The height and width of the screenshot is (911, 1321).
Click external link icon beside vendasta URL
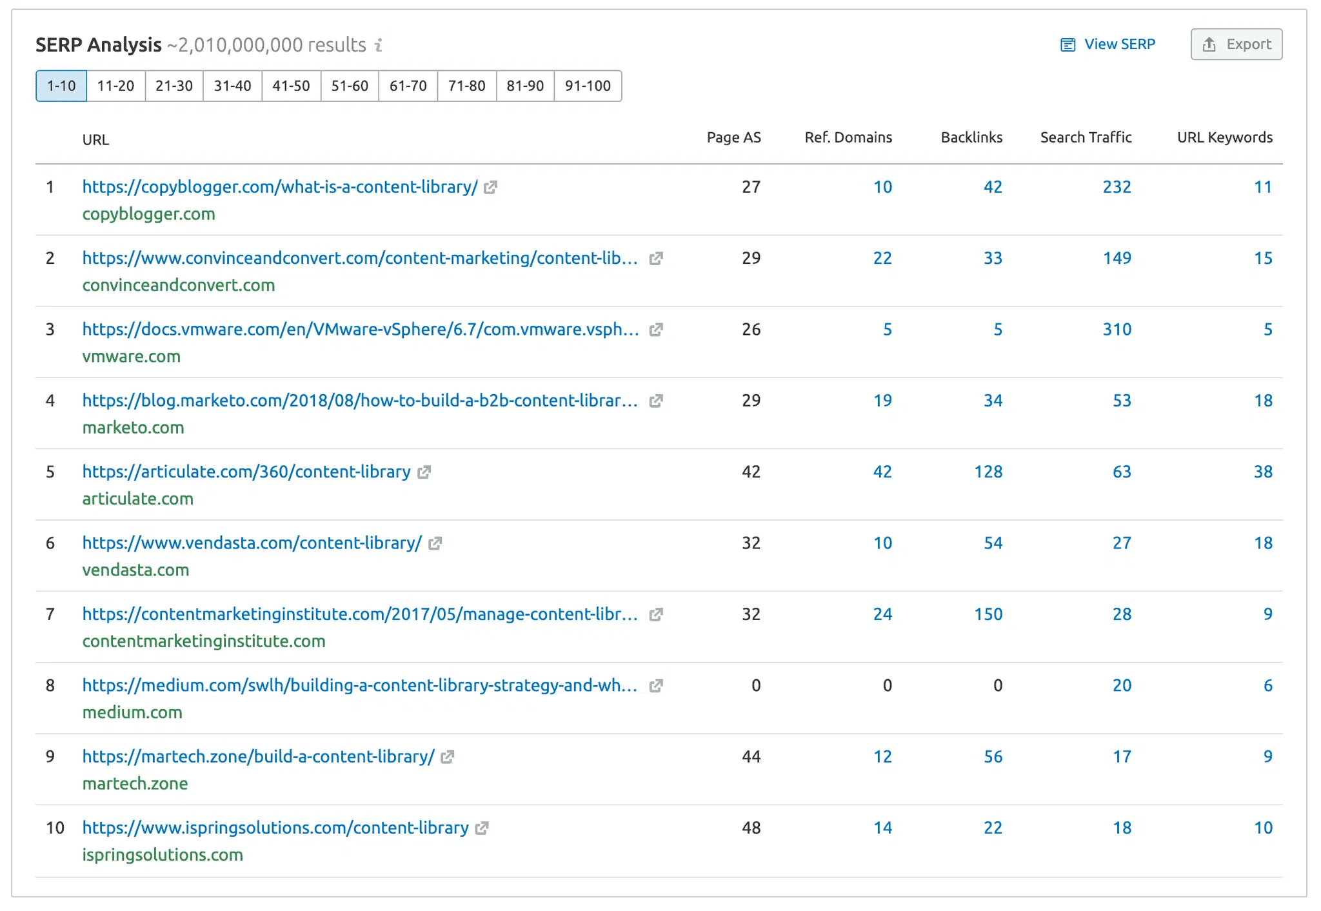[435, 543]
